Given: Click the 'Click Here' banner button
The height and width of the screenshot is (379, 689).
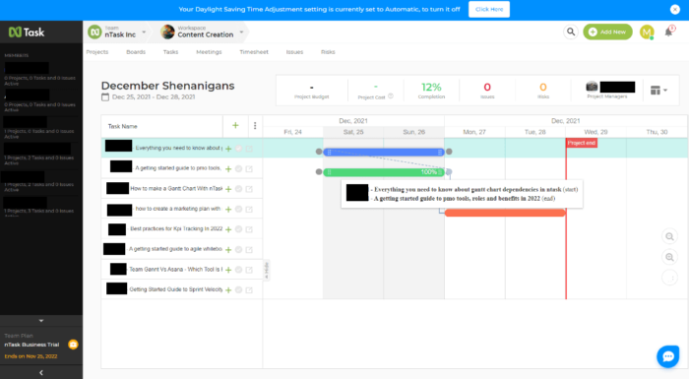Looking at the screenshot, I should (489, 9).
